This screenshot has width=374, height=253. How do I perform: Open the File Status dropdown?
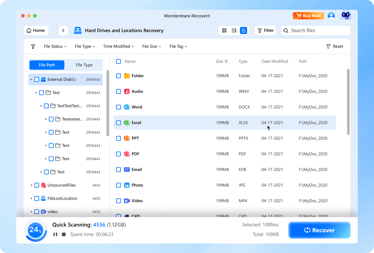point(55,46)
